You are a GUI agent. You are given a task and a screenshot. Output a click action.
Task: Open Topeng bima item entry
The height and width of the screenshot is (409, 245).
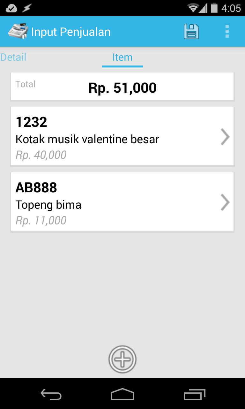[x=48, y=205]
